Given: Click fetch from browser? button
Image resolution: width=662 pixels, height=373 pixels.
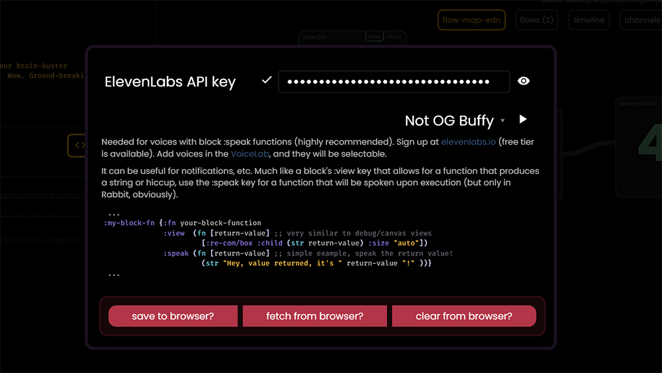Looking at the screenshot, I should point(314,316).
